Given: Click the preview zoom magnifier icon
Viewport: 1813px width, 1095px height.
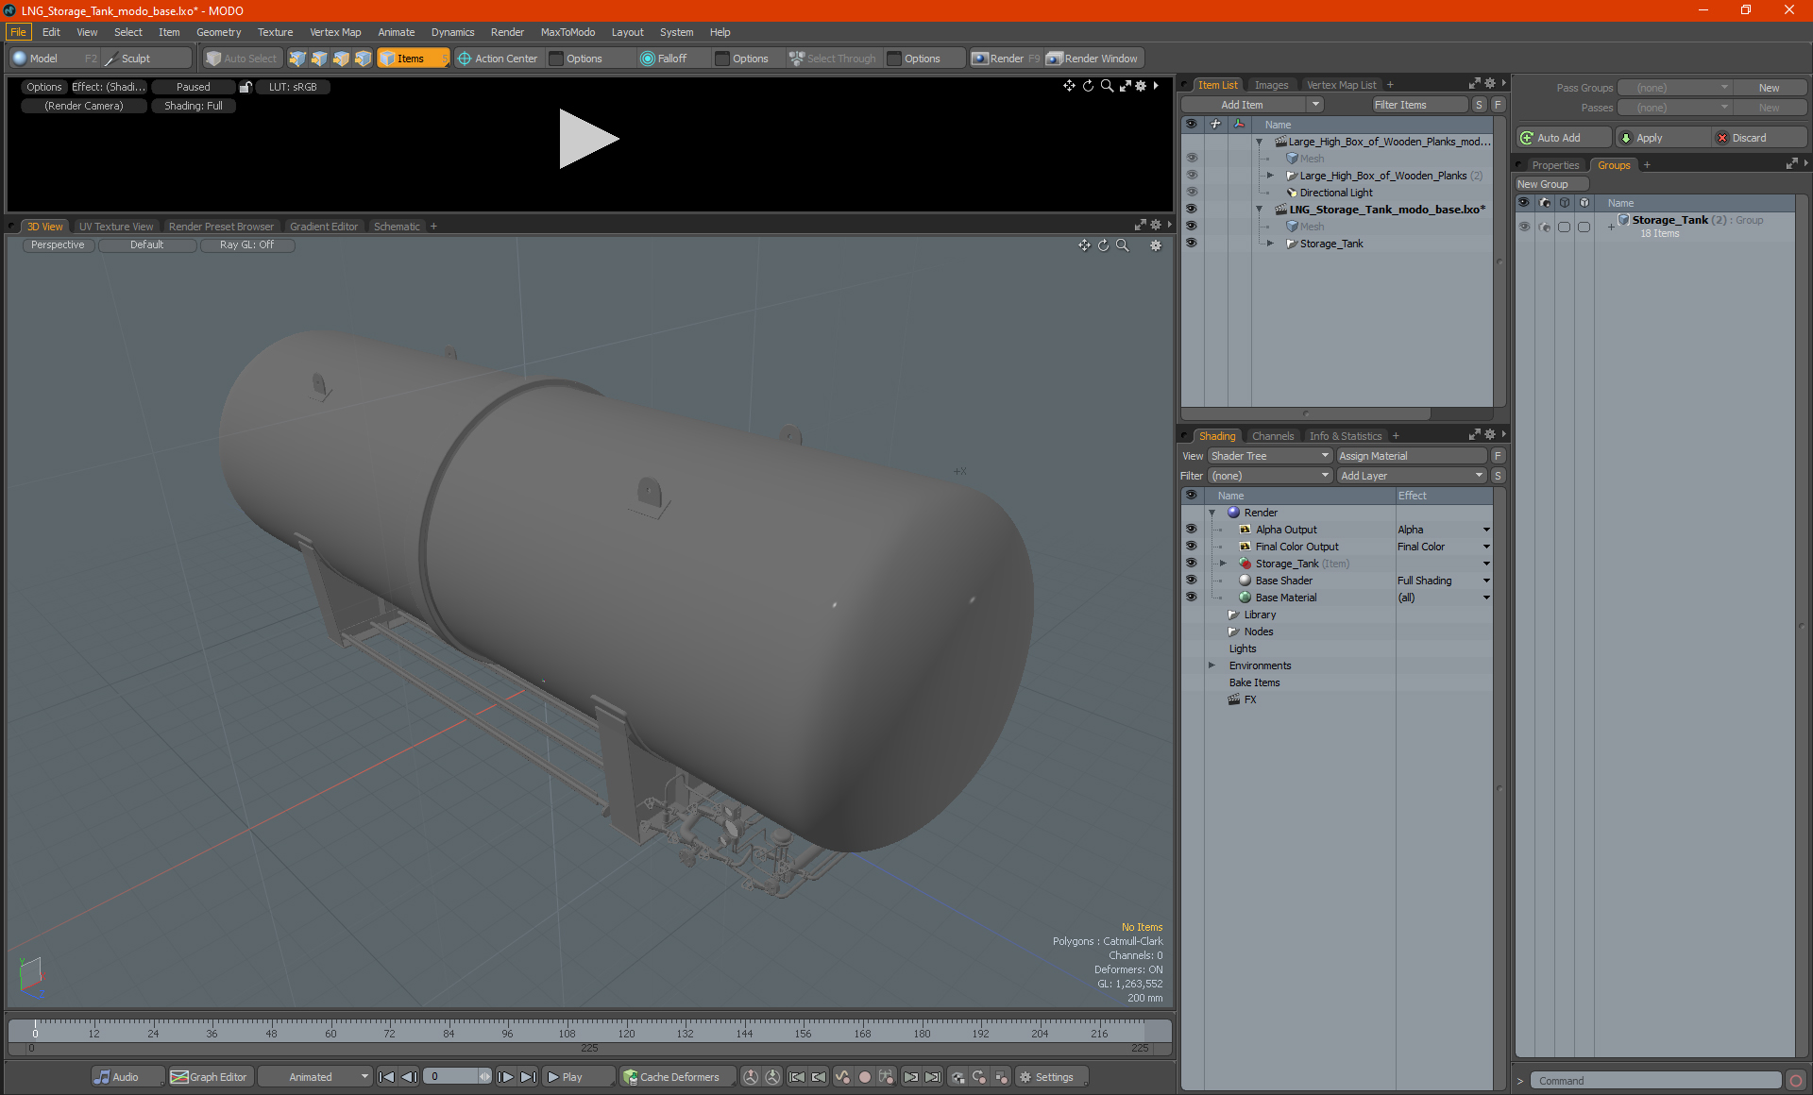Looking at the screenshot, I should (1107, 86).
